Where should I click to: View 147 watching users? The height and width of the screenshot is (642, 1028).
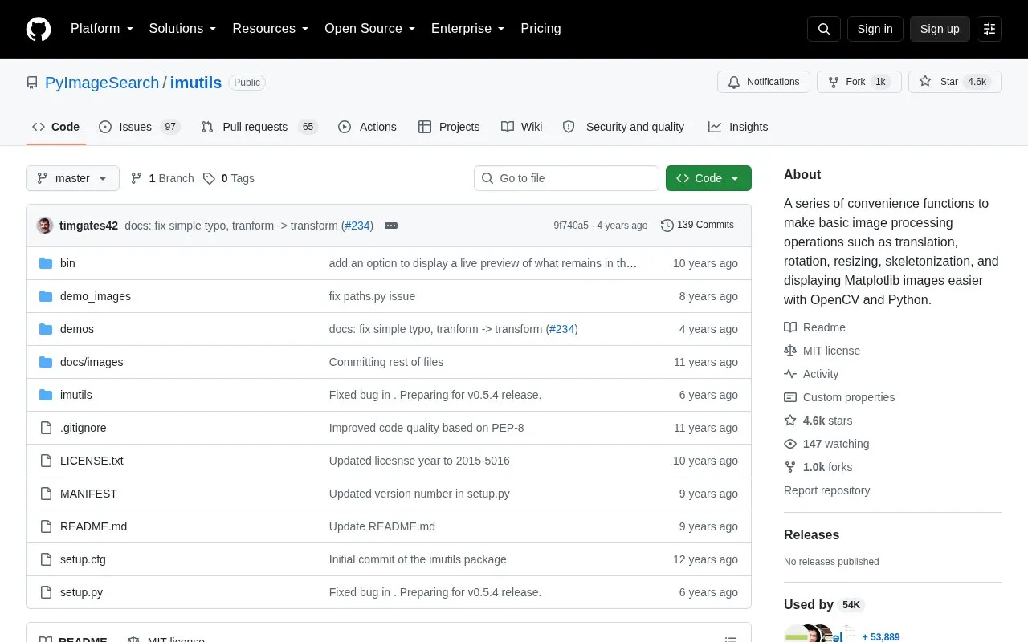[826, 444]
